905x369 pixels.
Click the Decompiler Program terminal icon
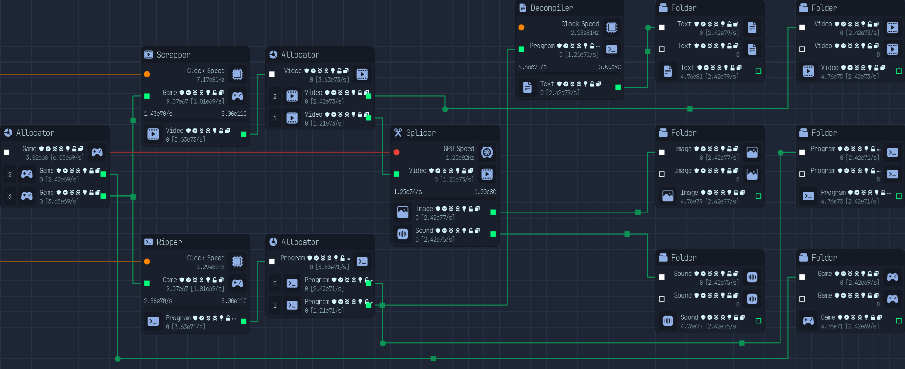[x=612, y=49]
